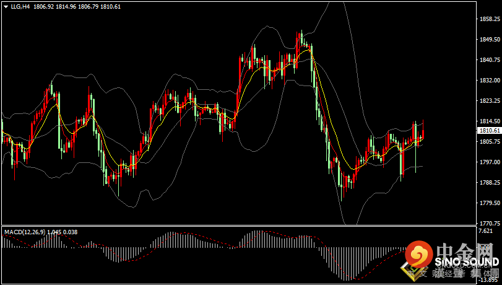502x285 pixels.
Task: Click the triangle arrow beside LLG,H4
Action: (x=5, y=6)
